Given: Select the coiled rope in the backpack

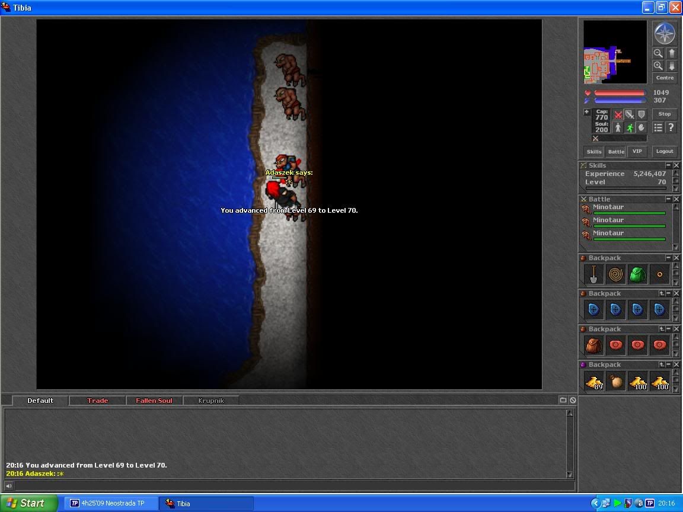Looking at the screenshot, I should [x=616, y=274].
